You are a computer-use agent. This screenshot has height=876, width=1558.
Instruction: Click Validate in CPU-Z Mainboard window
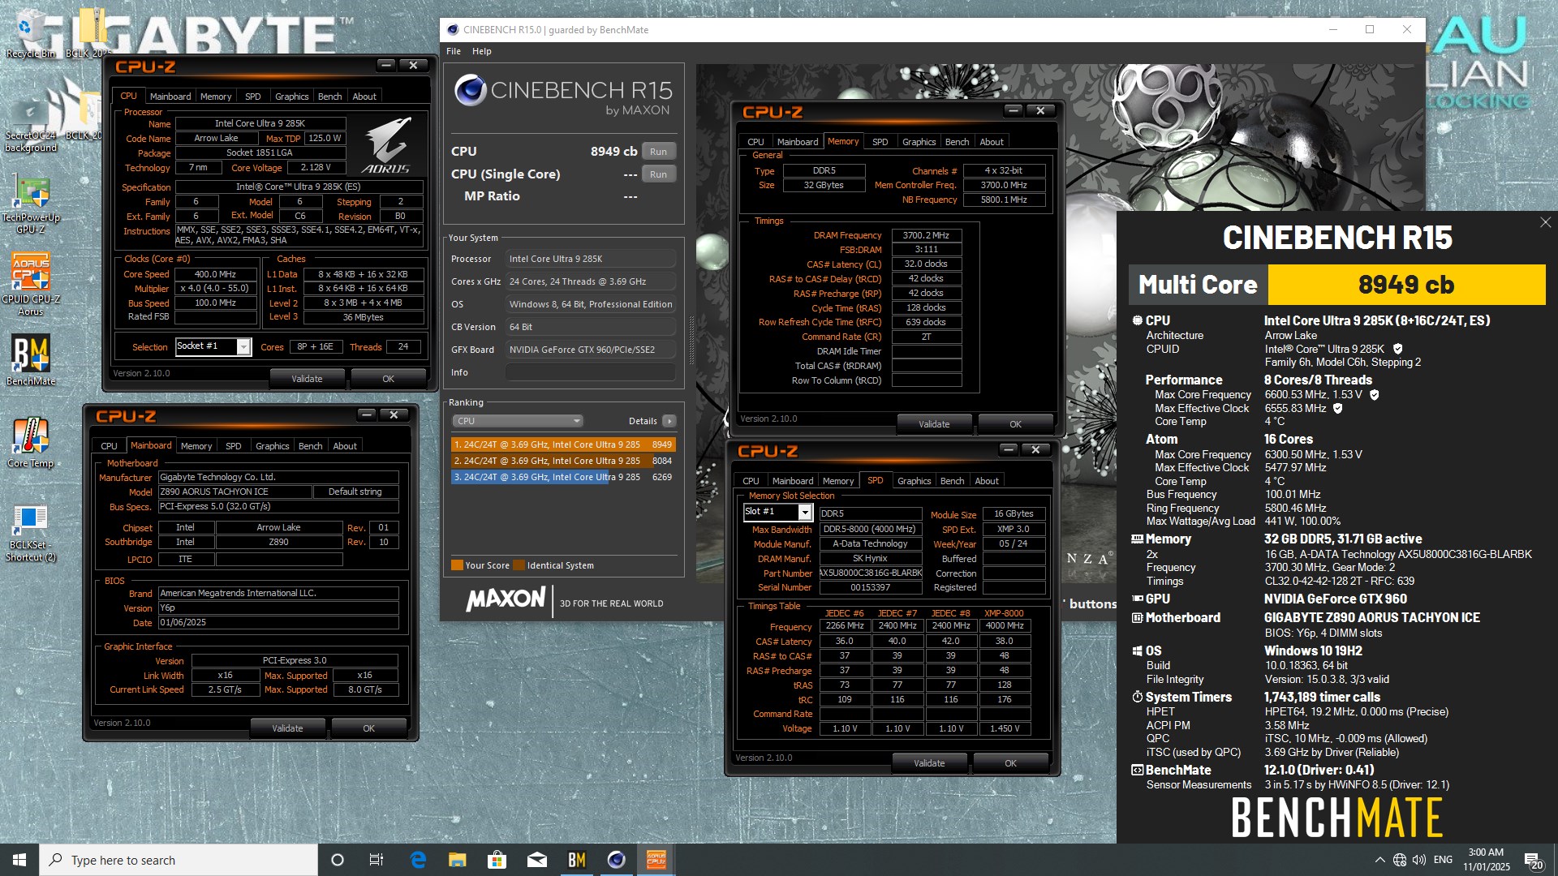287,728
